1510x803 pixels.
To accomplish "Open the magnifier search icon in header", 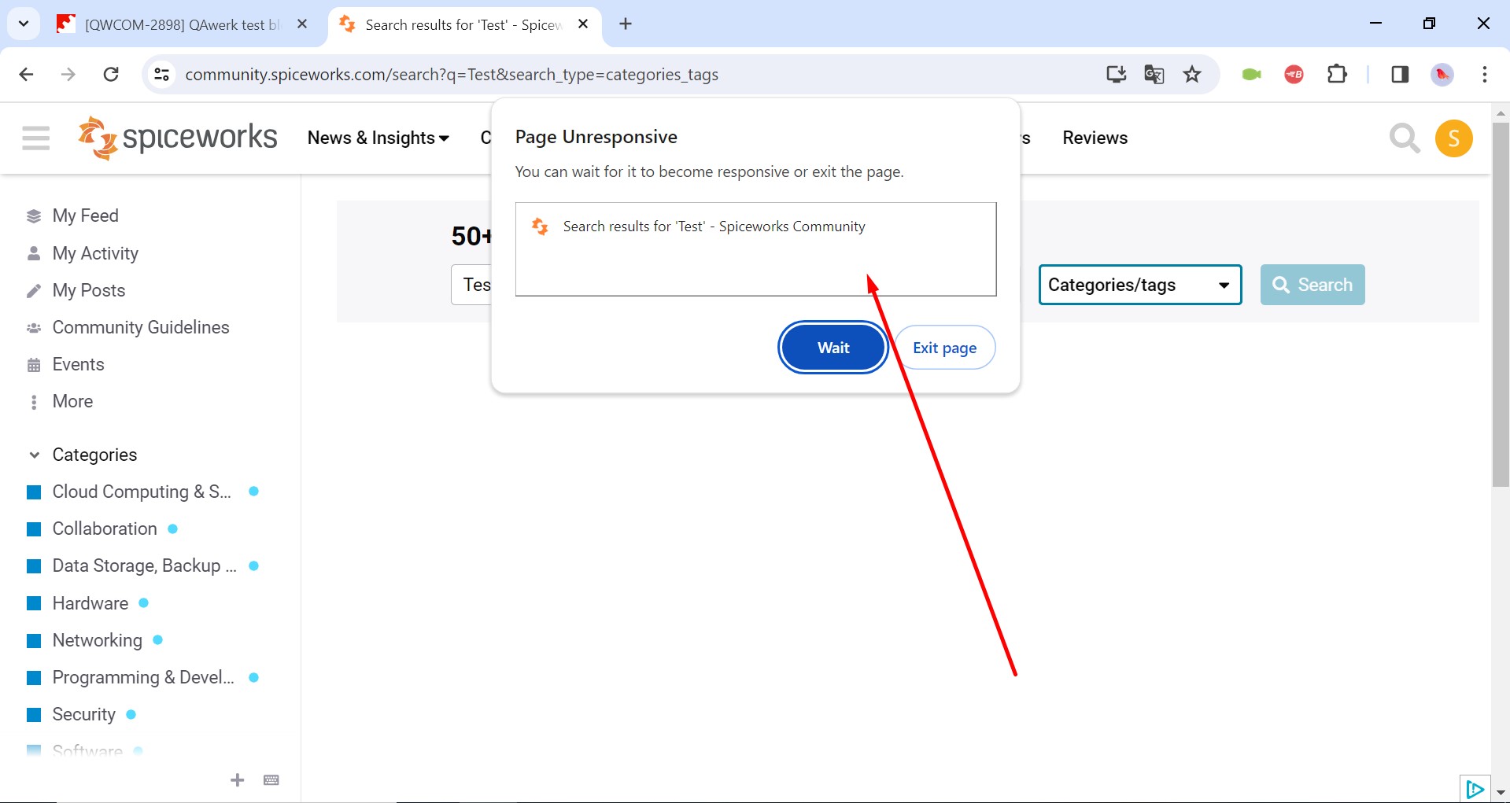I will pyautogui.click(x=1405, y=138).
